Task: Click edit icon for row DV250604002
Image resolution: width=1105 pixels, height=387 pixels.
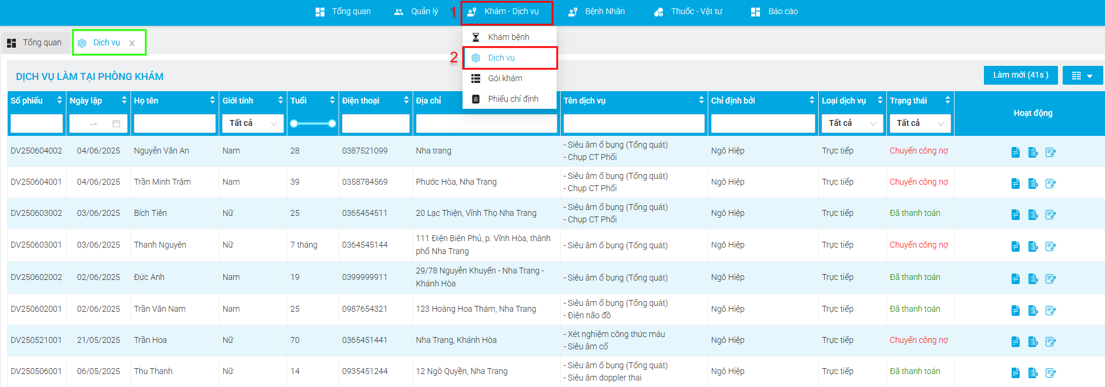Action: 1051,152
